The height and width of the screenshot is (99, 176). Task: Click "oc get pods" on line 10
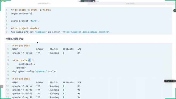[22, 79]
